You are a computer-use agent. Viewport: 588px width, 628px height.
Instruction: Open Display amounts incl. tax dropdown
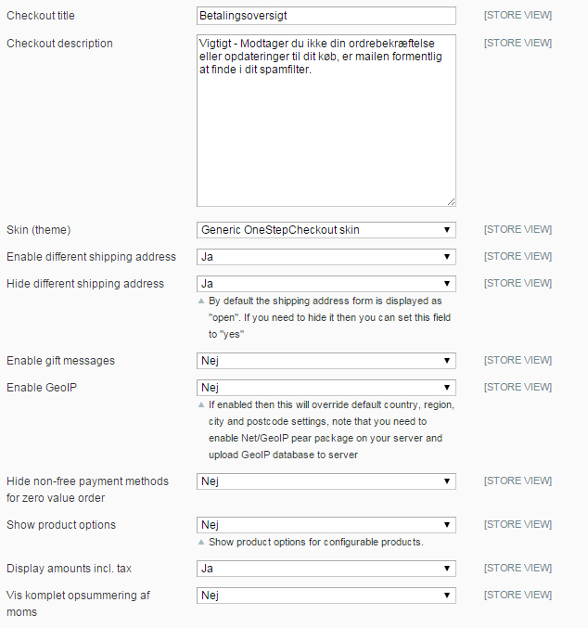326,569
